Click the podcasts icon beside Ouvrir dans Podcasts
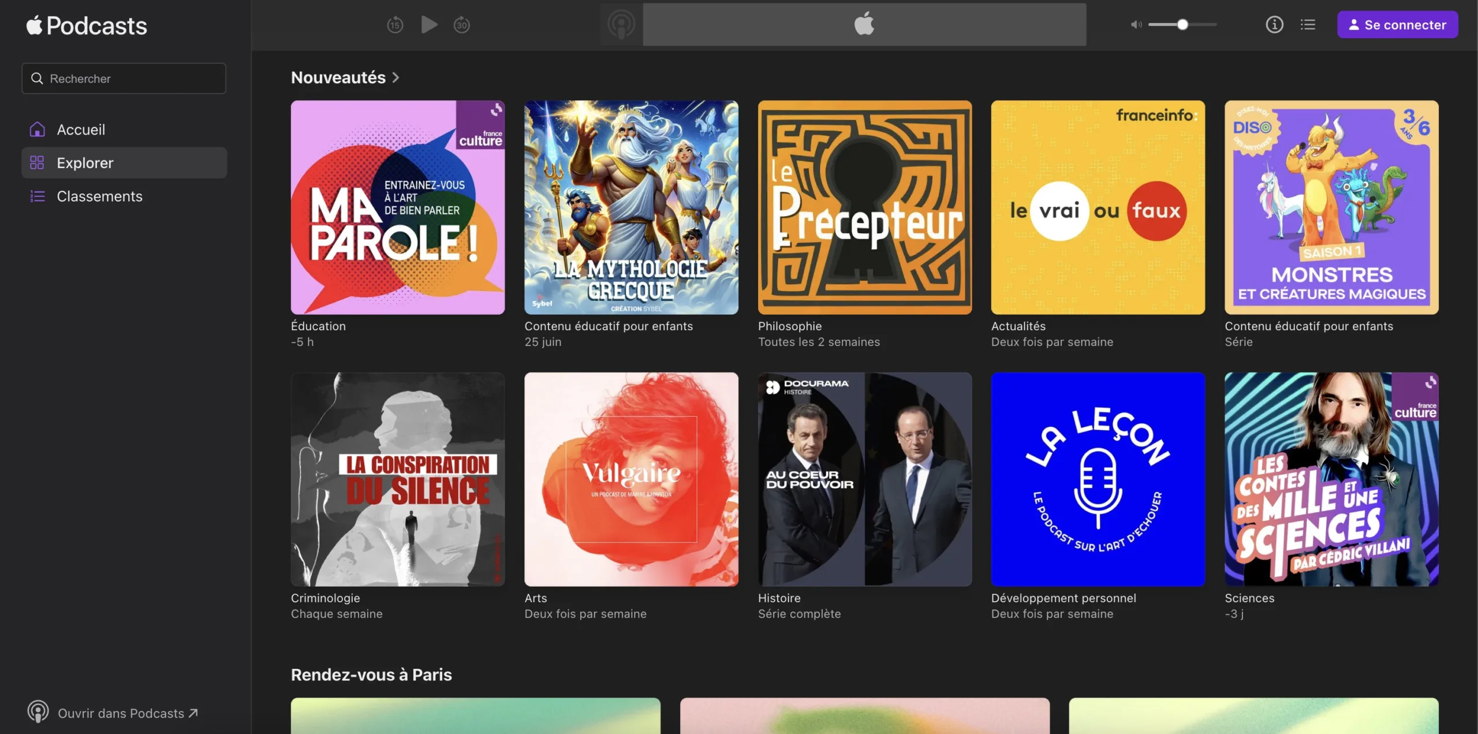 tap(38, 711)
